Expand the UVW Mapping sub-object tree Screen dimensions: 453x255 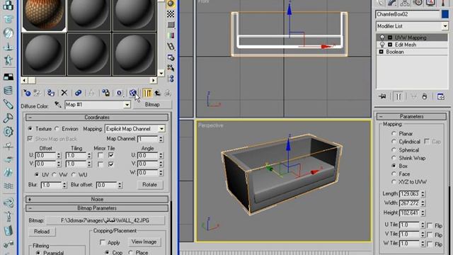tap(390, 38)
